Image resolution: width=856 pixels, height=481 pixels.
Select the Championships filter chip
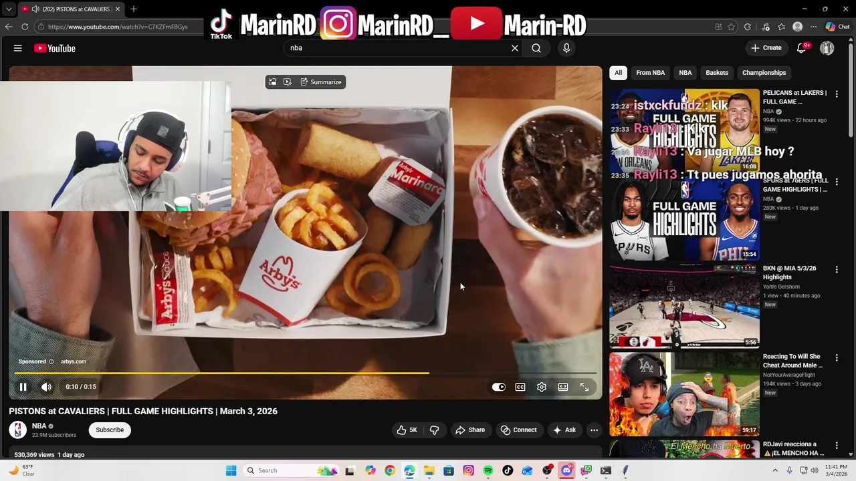(764, 73)
